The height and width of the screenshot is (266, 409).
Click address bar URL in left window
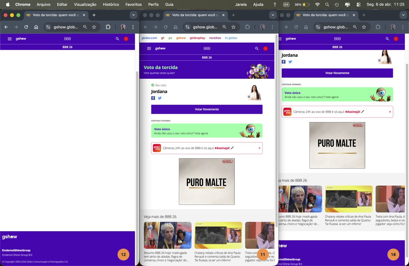pyautogui.click(x=66, y=27)
